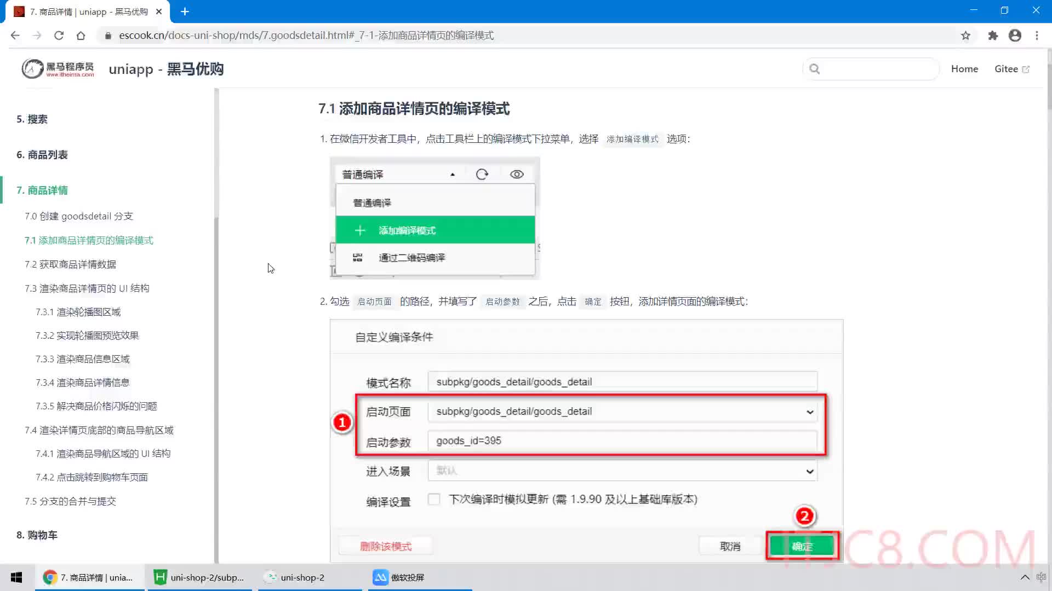
Task: Switch to HBuilderX uni-shop-2/subp... taskbar item
Action: [x=199, y=577]
